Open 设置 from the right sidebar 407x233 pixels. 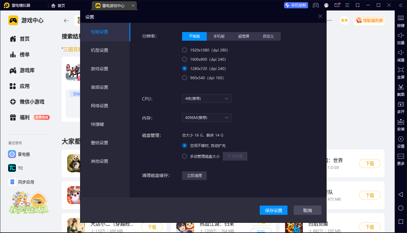click(x=401, y=142)
